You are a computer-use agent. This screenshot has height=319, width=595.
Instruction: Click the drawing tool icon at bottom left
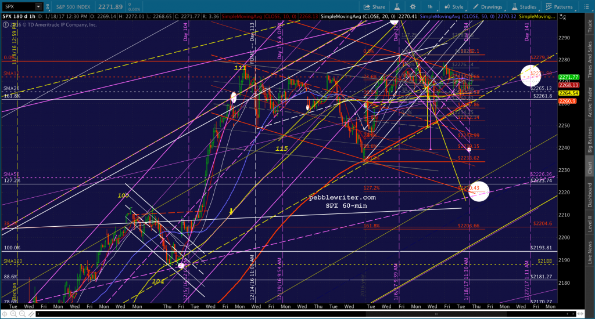(x=31, y=314)
